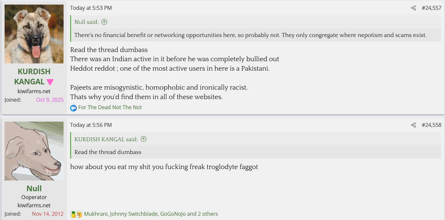Click reaction emoji icons on Null's post

click(x=76, y=214)
